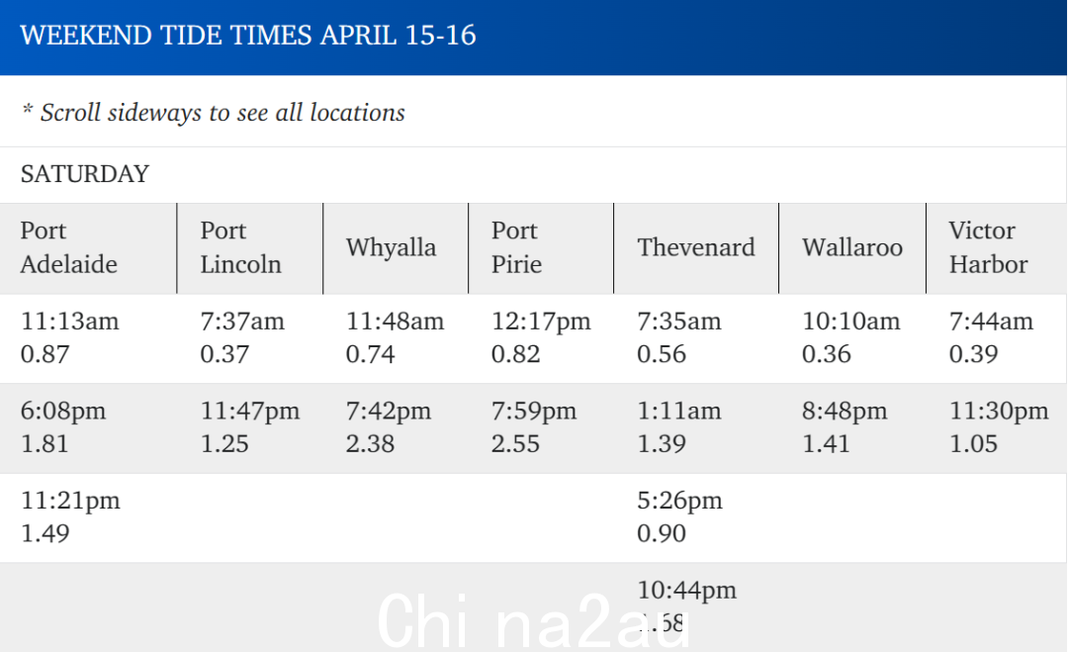Click Wallaroo 8:48pm 1.41 tide entry
Screen dimensions: 1068x652
852,427
